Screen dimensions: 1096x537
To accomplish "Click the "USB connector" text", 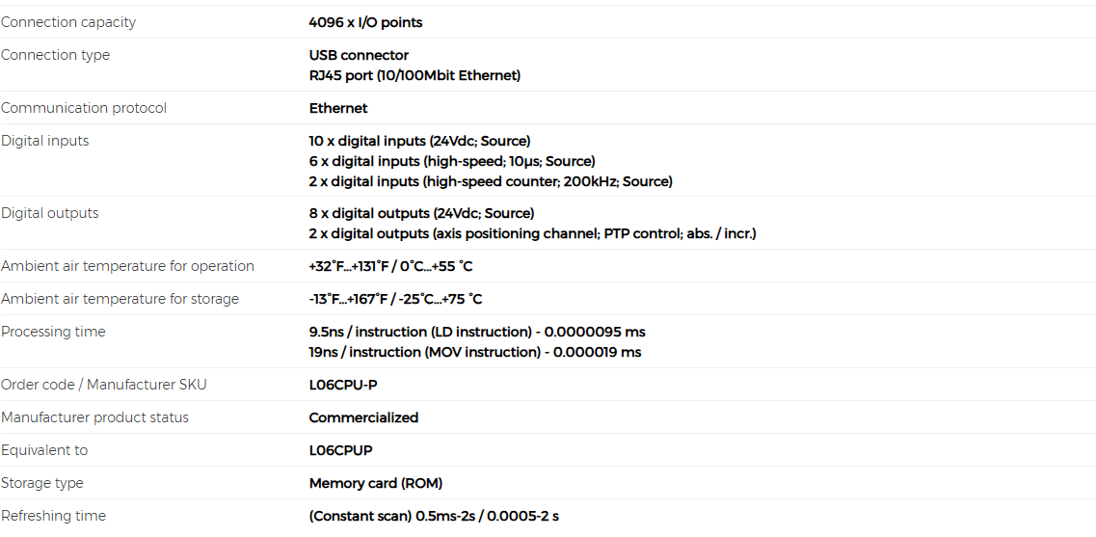I will 359,55.
